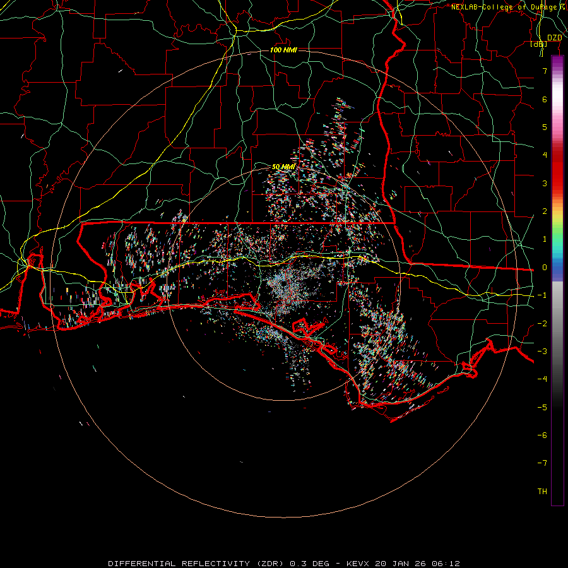Click the "5" value on the scale
The width and height of the screenshot is (568, 568).
click(x=545, y=127)
